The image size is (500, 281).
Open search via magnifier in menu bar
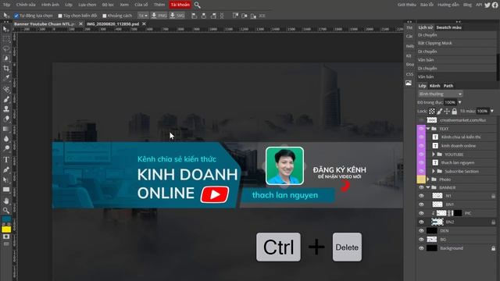pyautogui.click(x=198, y=5)
